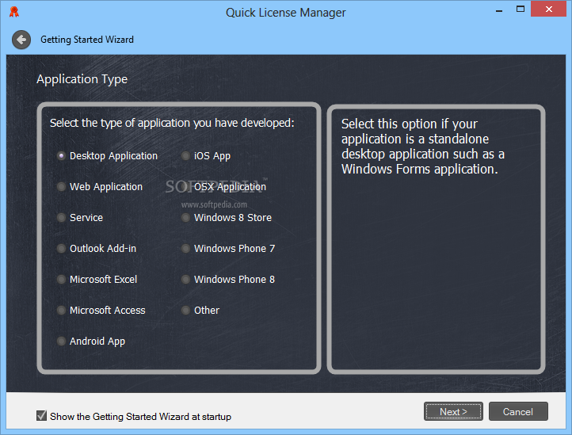Cancel the Getting Started Wizard
Image resolution: width=572 pixels, height=435 pixels.
pos(518,412)
